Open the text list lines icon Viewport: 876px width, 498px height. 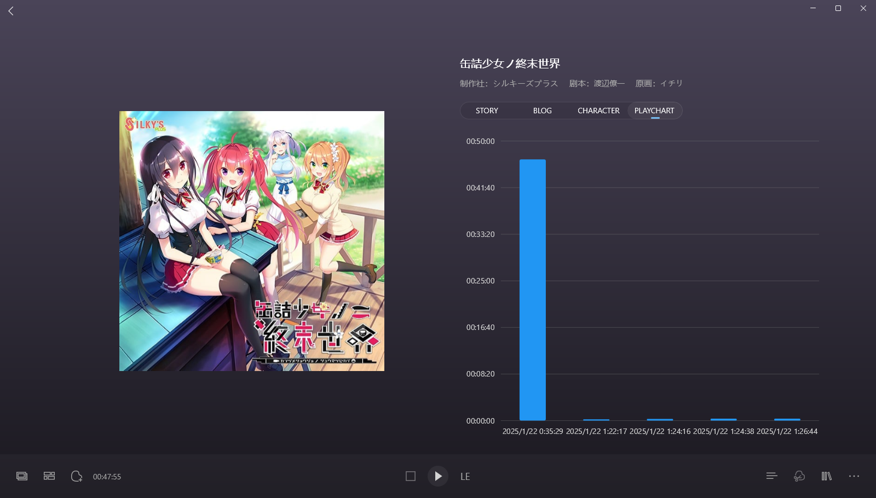pos(772,476)
